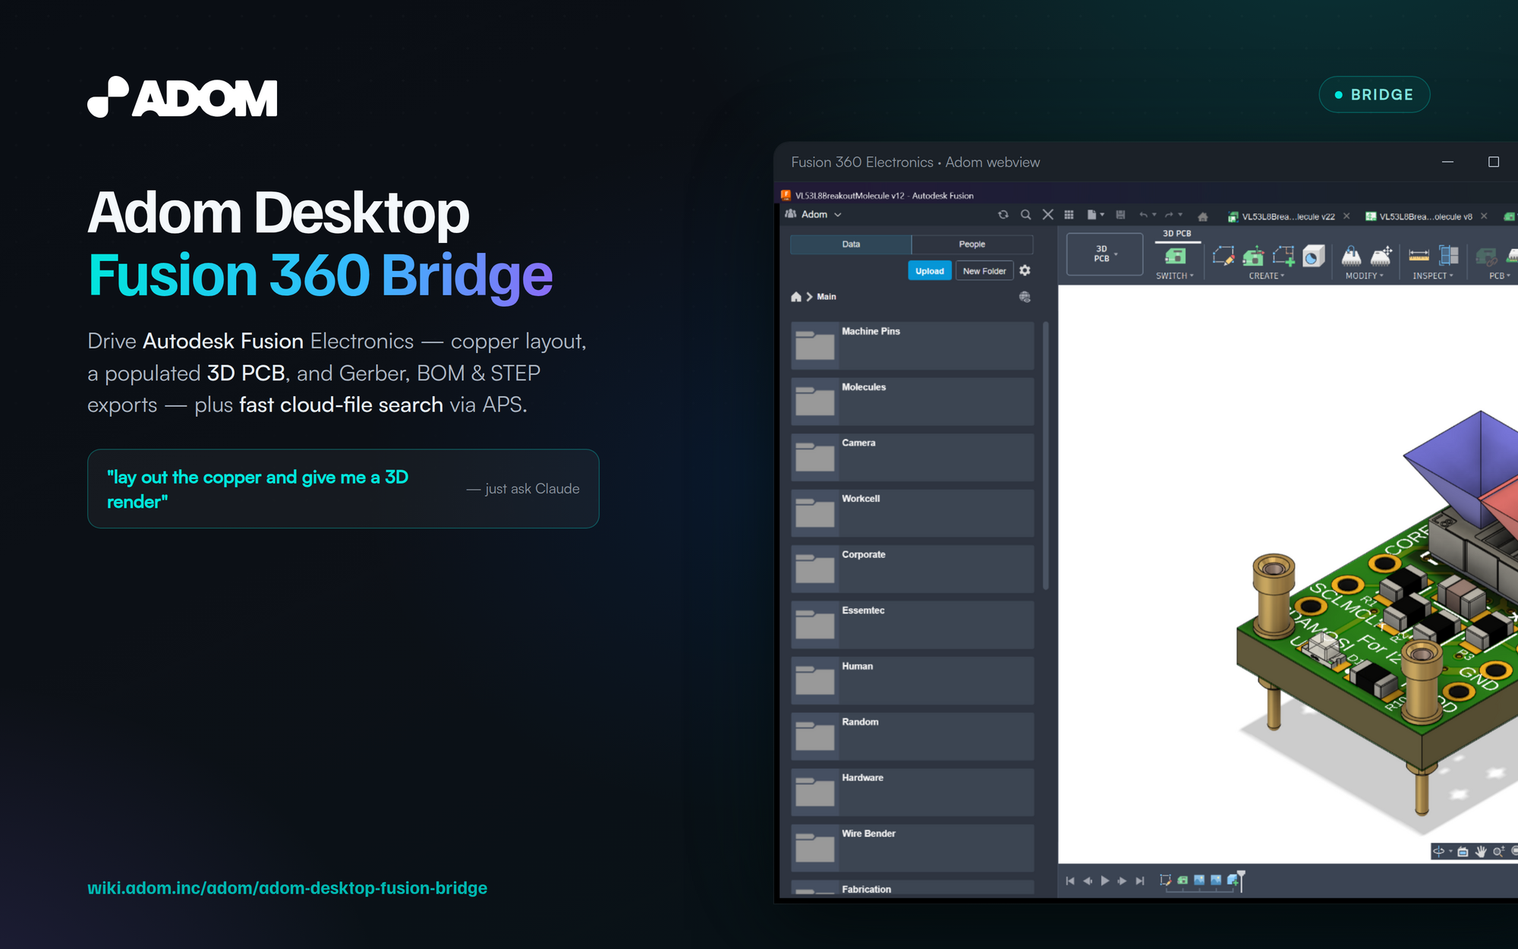This screenshot has height=949, width=1518.
Task: Click the timeline end marker handle
Action: point(1242,881)
